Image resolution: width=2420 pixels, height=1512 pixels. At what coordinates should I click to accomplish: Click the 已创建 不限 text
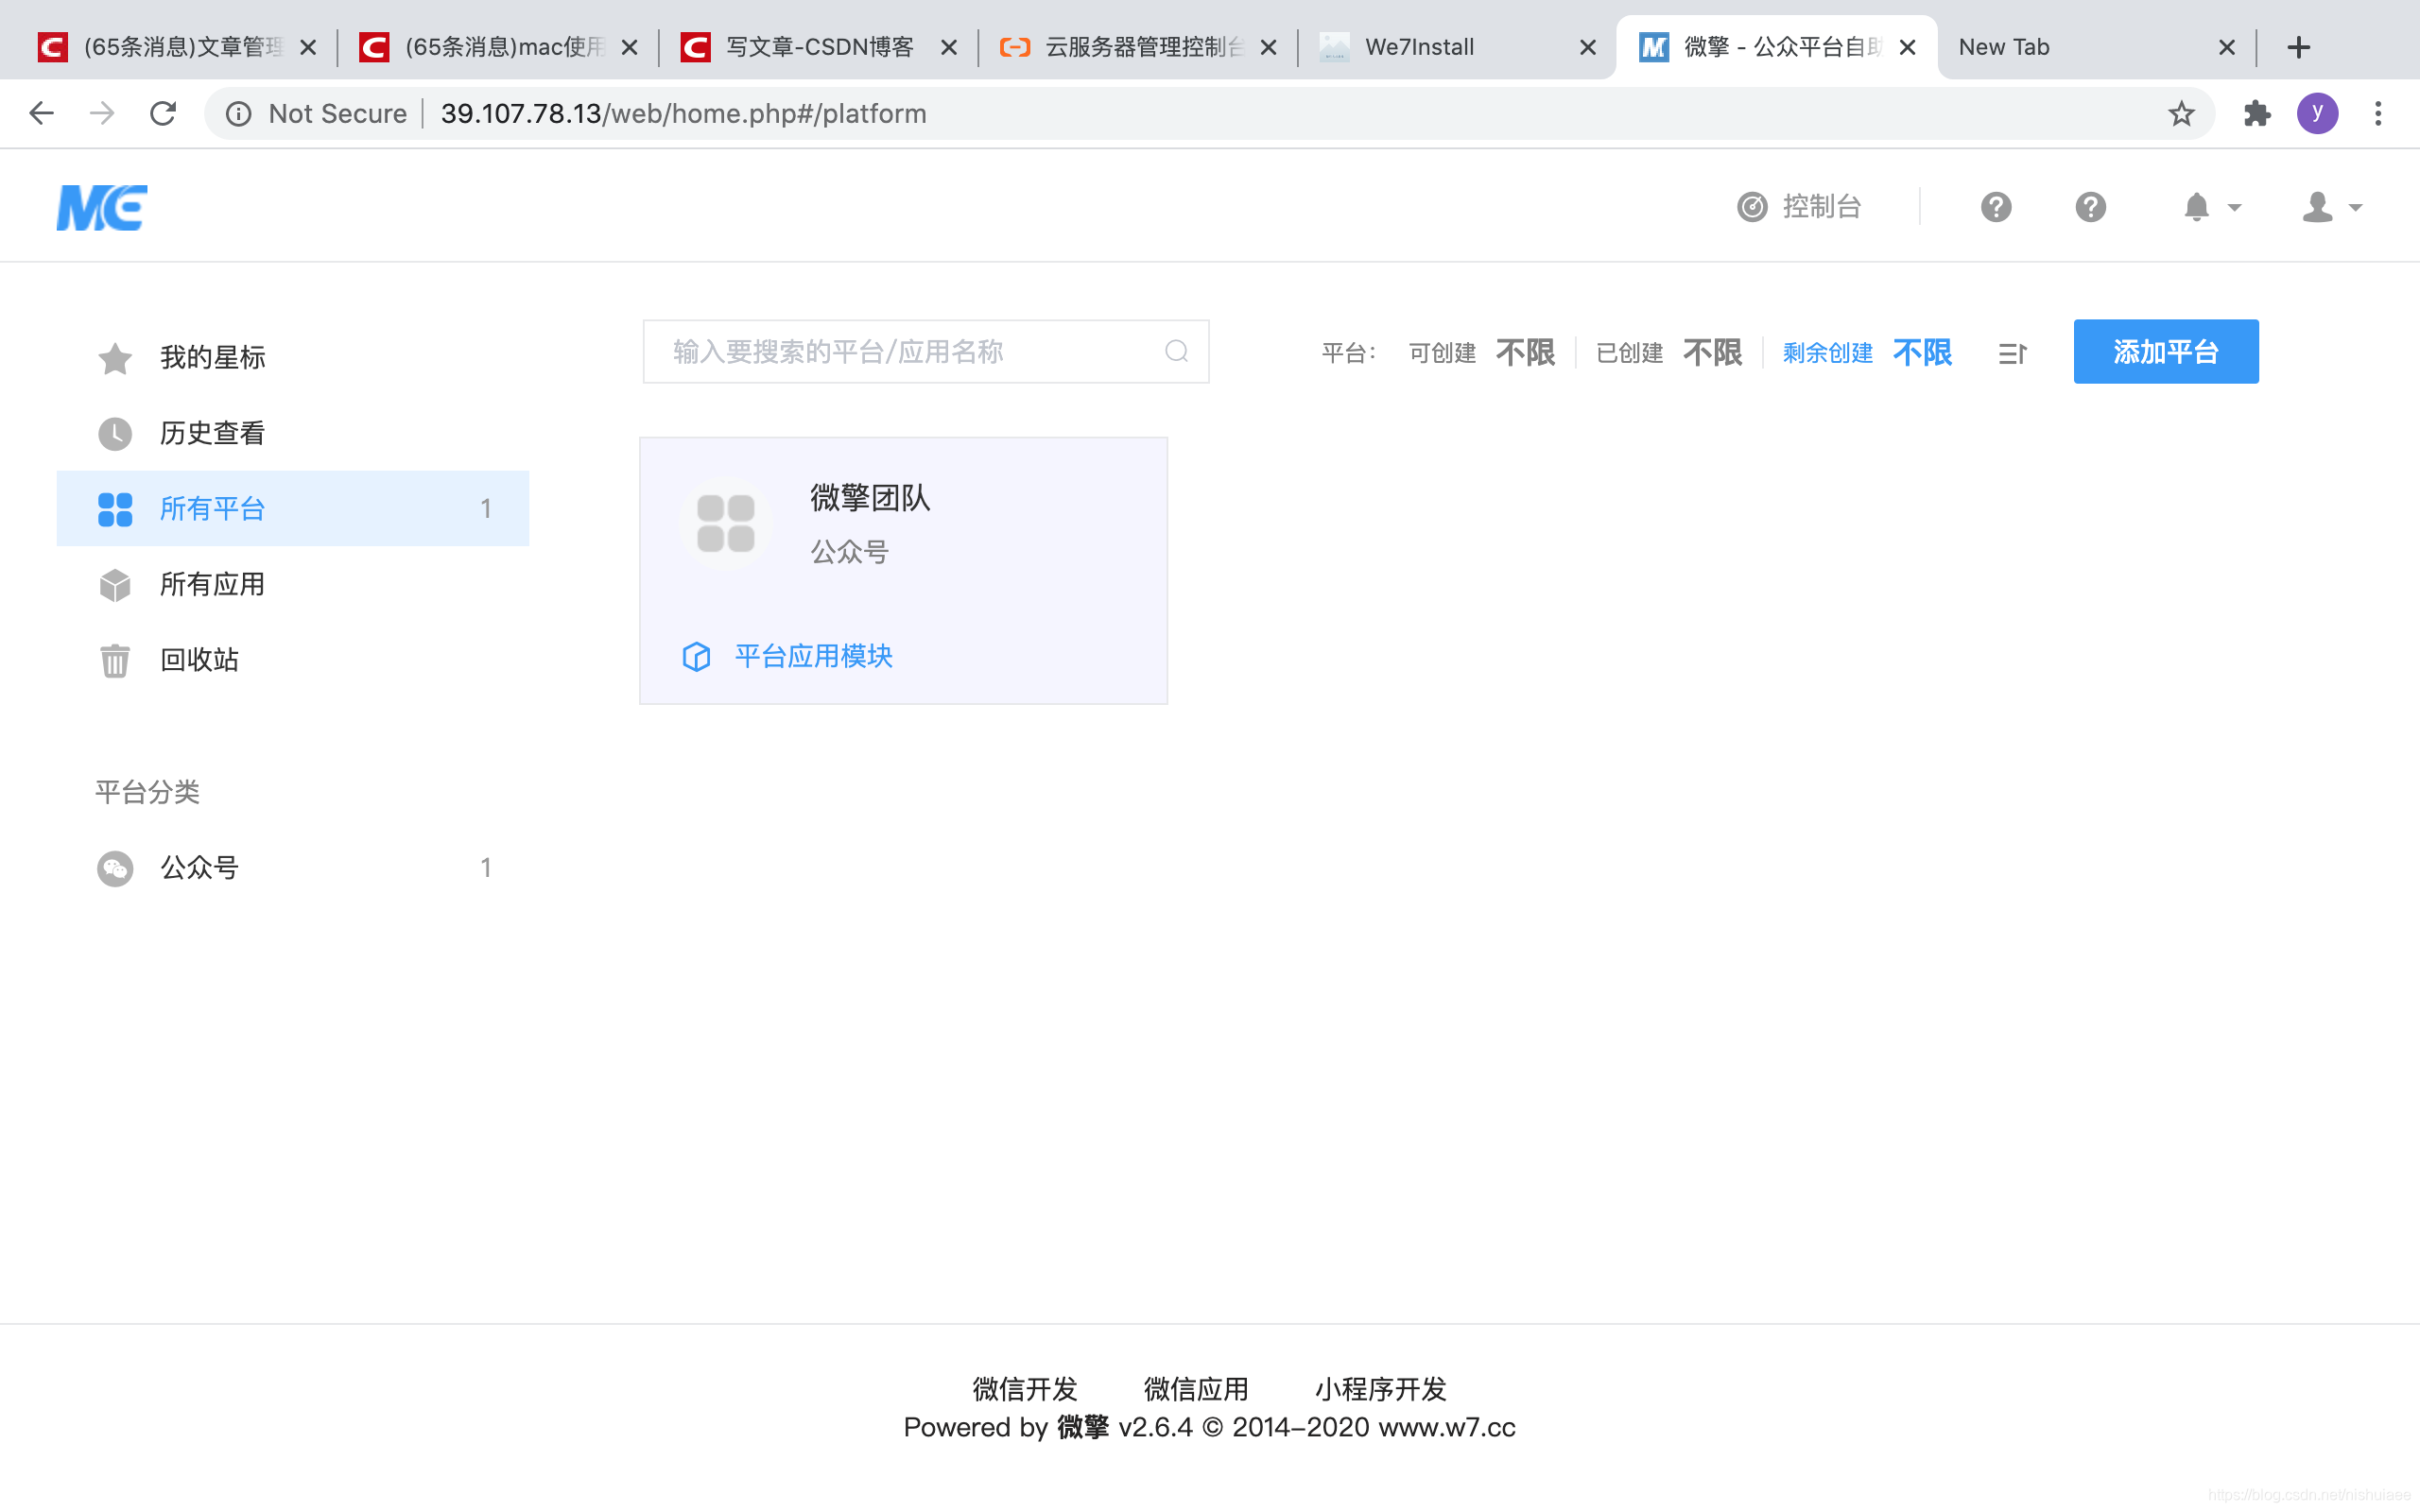pyautogui.click(x=1669, y=353)
